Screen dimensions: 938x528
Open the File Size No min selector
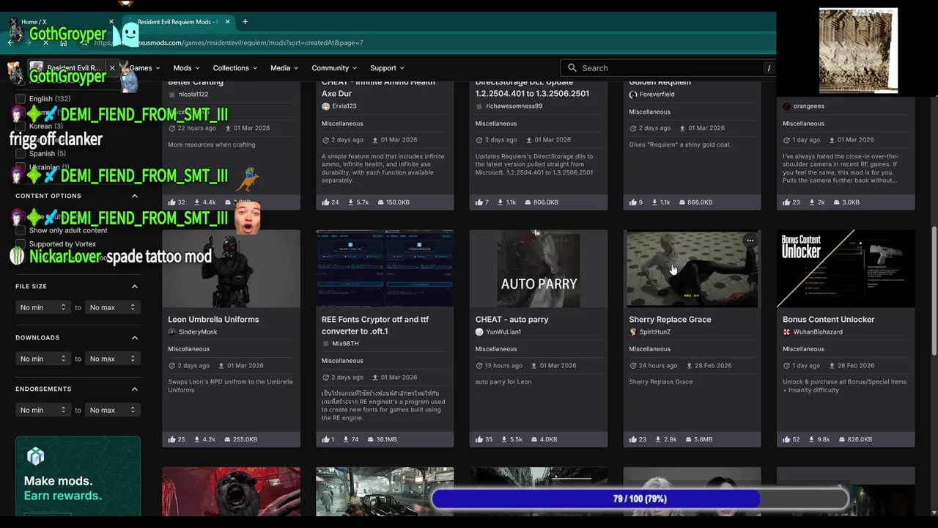[x=43, y=307]
